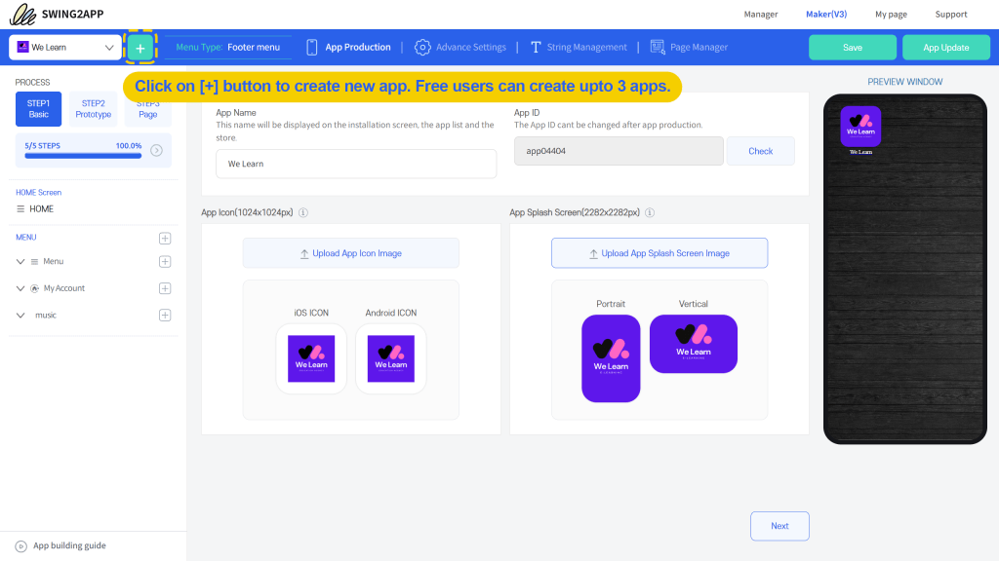Open HOME in the sidebar
Viewport: 999px width, 561px height.
(x=41, y=208)
